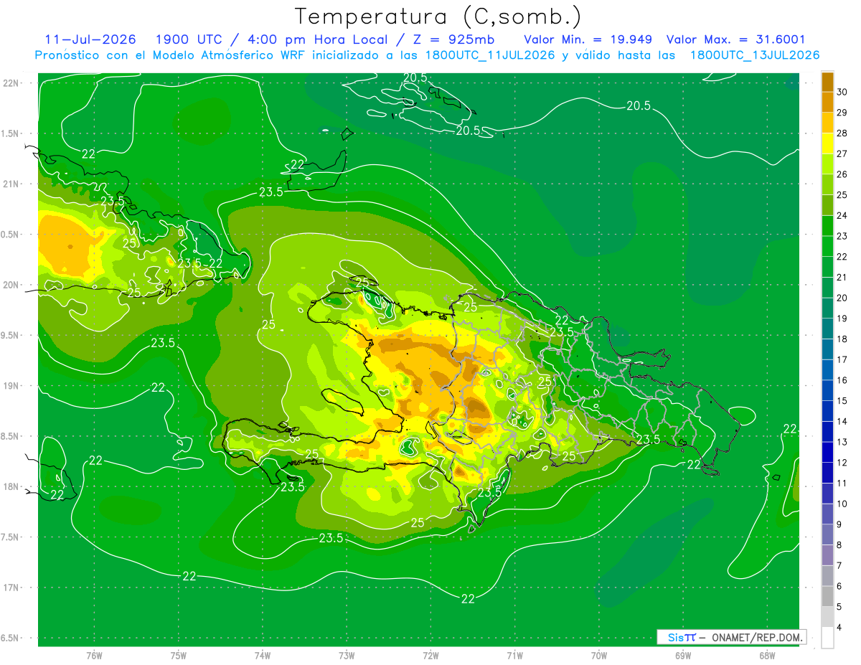861x665 pixels.
Task: Click the '69W' longitude axis label
Action: (682, 655)
